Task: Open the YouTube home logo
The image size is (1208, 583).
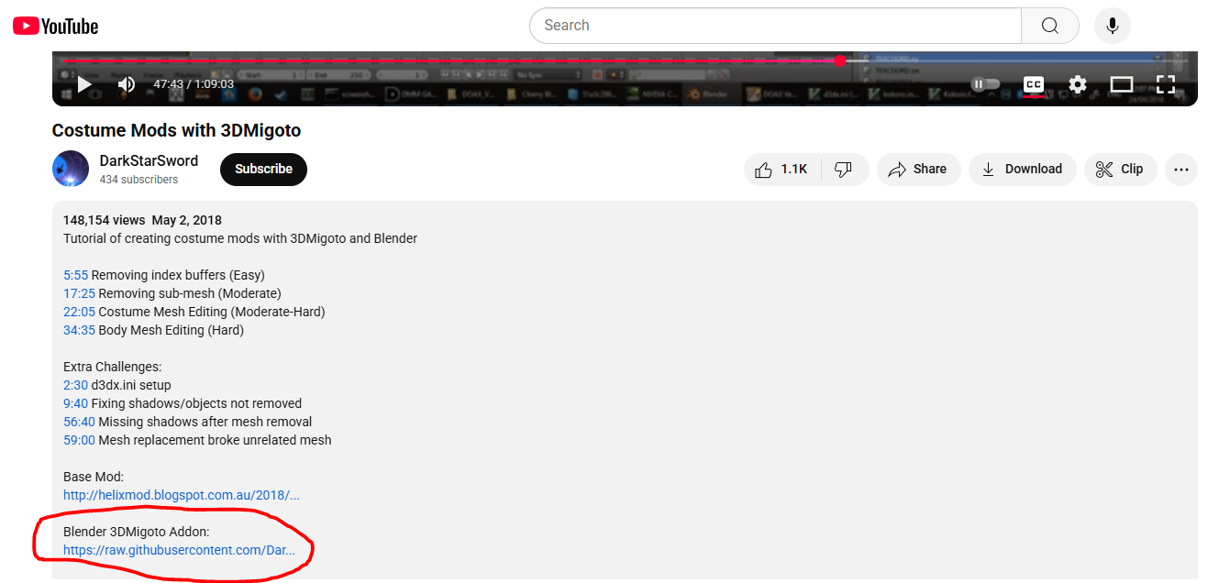Action: 55,27
